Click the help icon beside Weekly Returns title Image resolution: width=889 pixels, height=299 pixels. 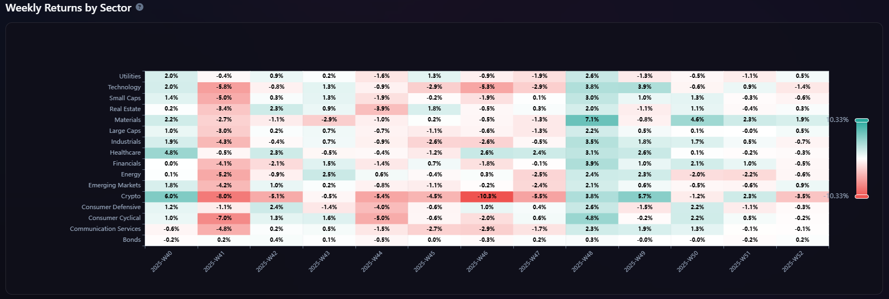point(139,8)
